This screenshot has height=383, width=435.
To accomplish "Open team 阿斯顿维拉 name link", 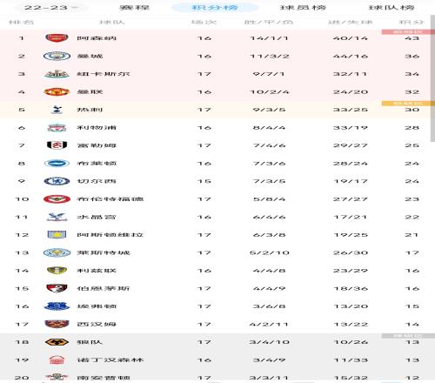I will tap(110, 235).
